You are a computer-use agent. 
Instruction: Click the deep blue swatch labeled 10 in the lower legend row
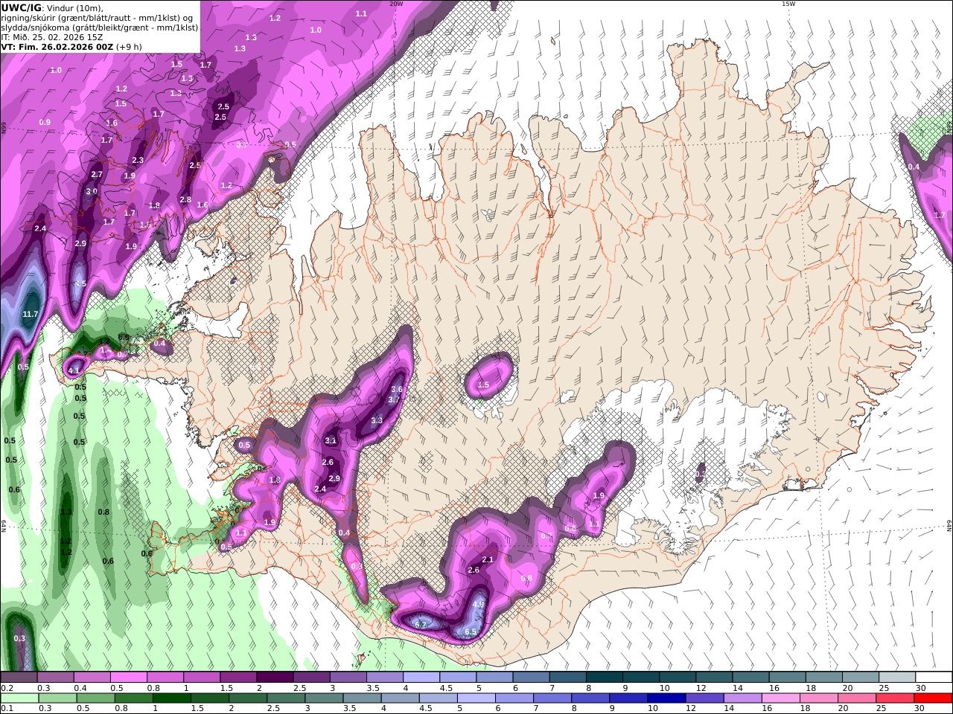point(667,698)
